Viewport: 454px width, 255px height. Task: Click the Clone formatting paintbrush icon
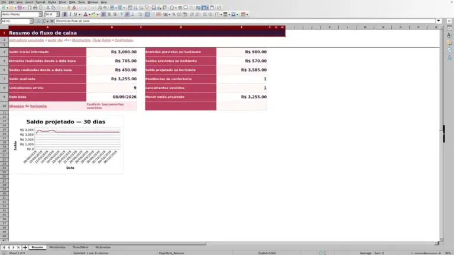point(69,8)
